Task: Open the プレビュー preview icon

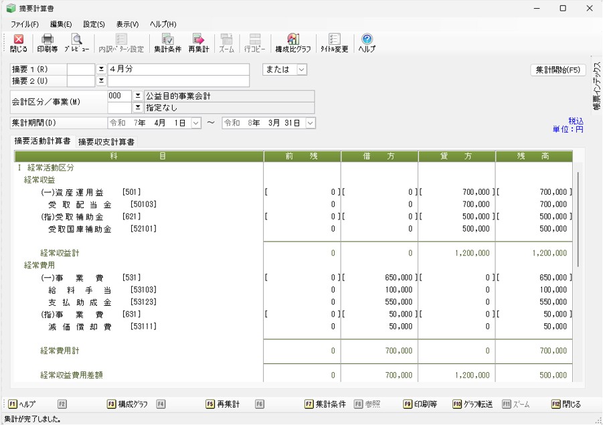Action: (76, 43)
